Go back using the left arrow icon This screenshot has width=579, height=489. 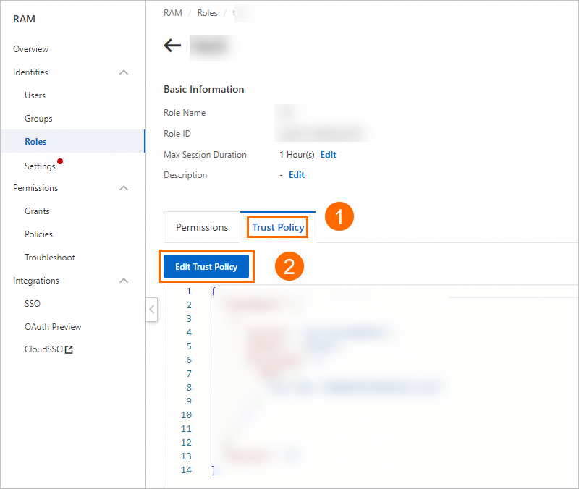click(x=172, y=46)
